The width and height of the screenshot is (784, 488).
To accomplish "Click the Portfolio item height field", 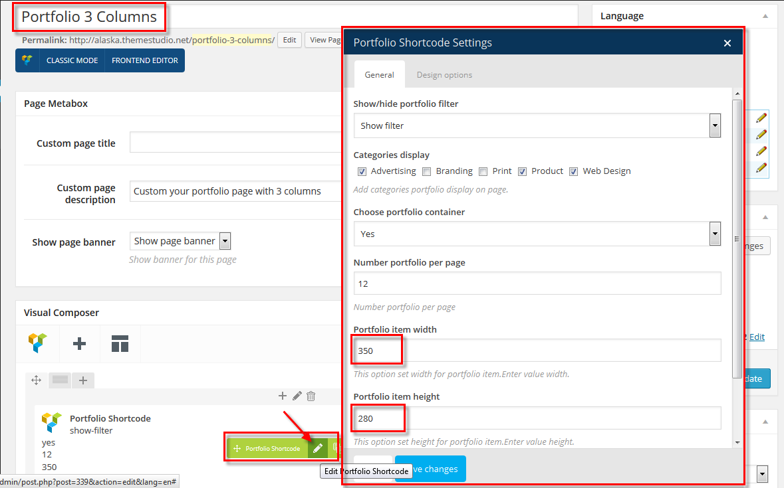I will click(x=537, y=418).
